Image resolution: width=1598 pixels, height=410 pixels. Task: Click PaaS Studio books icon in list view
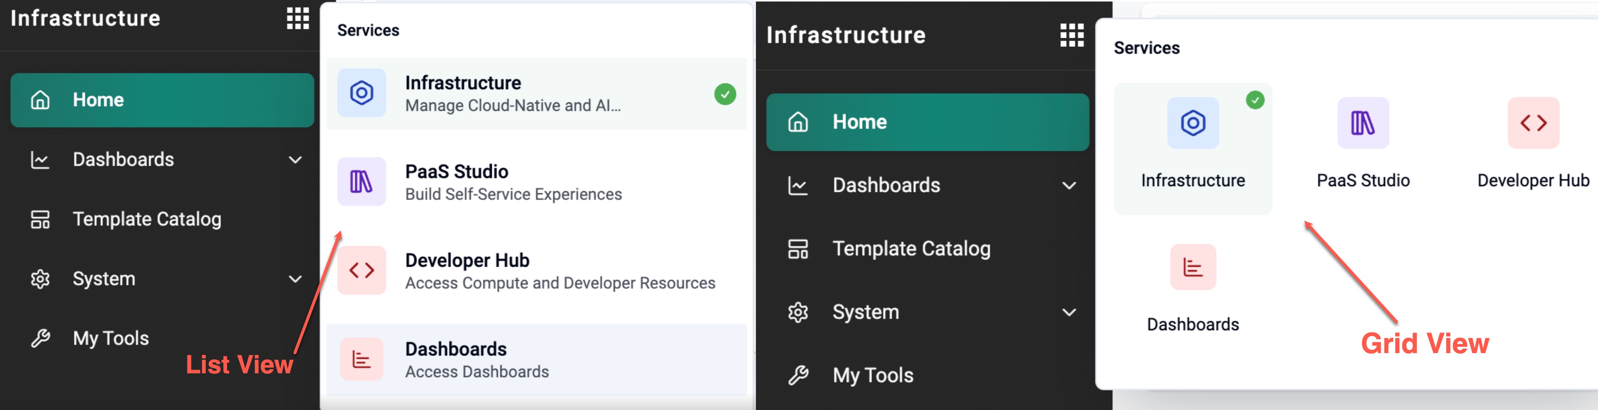tap(361, 182)
